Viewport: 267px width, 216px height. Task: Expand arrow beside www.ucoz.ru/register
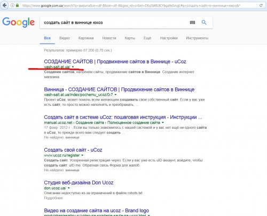82,155
